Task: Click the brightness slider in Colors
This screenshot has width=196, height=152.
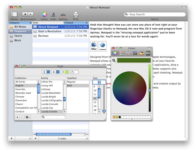Action: (150, 88)
